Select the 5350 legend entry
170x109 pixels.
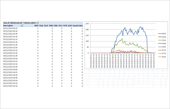[162, 44]
